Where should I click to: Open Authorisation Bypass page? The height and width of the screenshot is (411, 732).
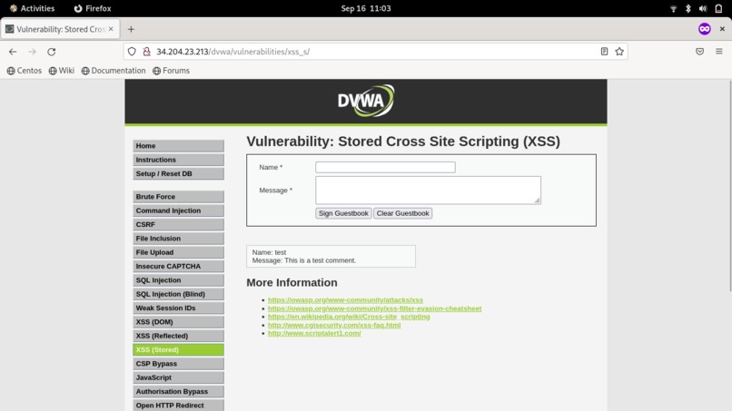click(178, 391)
